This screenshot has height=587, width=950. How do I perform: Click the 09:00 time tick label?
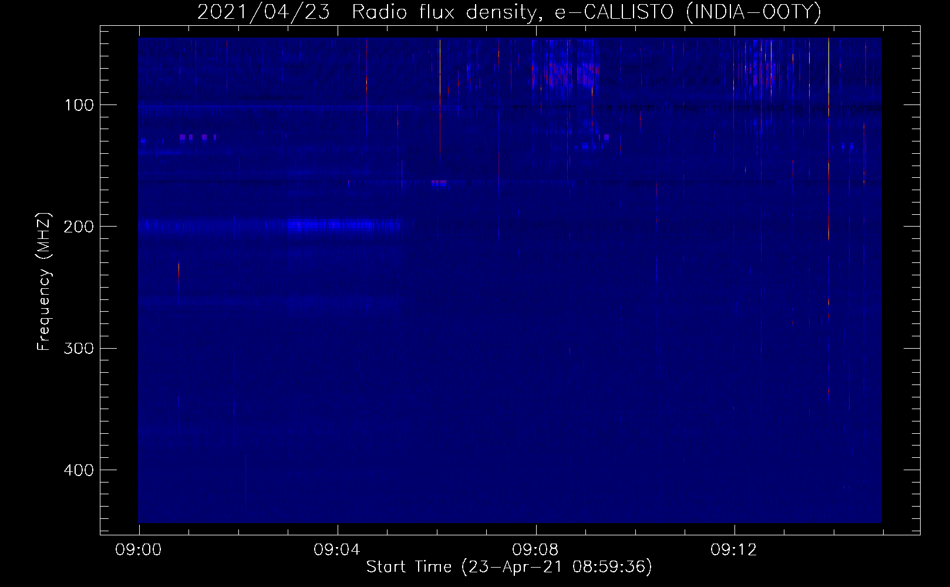tap(139, 550)
